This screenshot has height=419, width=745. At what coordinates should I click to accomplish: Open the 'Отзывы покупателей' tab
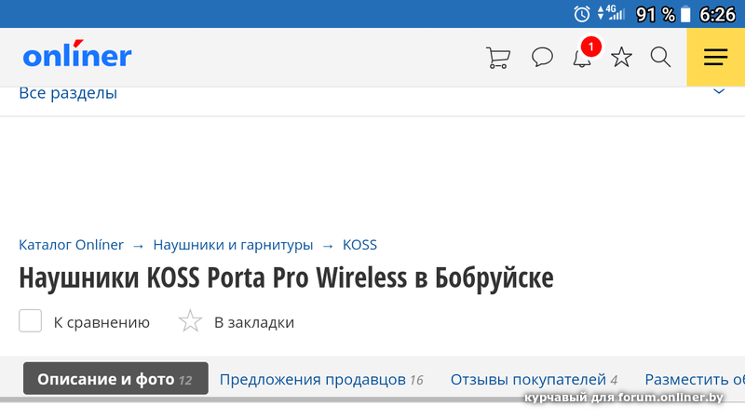click(x=534, y=379)
